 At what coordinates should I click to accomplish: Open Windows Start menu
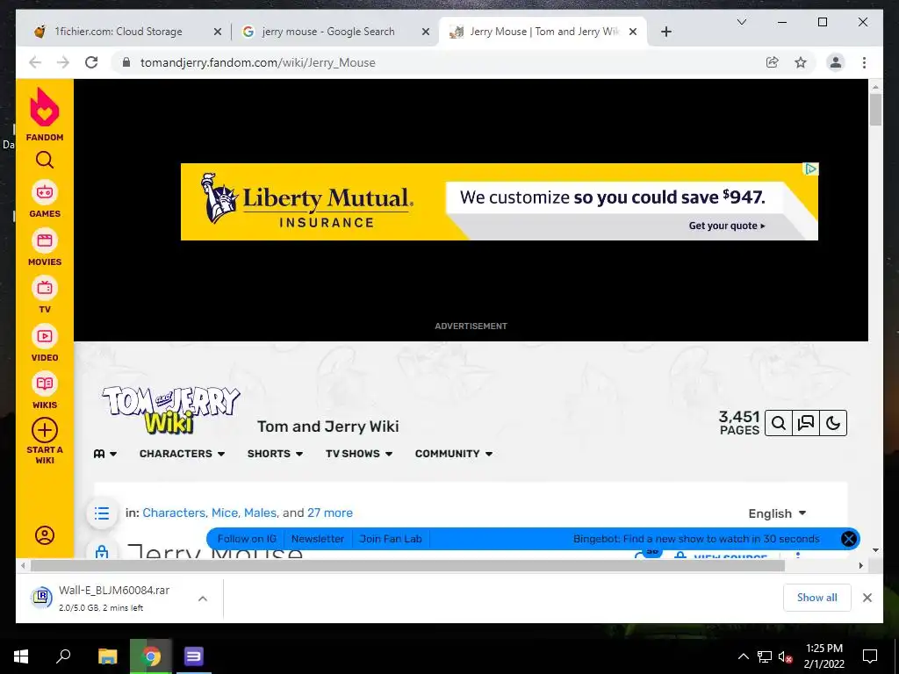click(x=21, y=656)
